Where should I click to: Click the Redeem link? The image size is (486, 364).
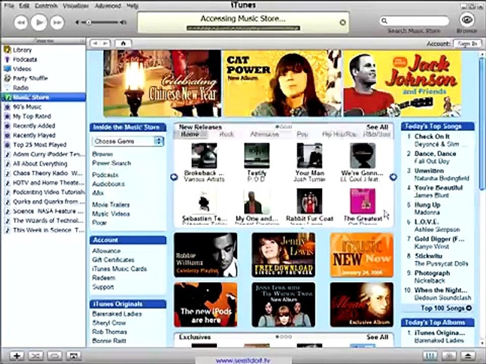pos(103,278)
